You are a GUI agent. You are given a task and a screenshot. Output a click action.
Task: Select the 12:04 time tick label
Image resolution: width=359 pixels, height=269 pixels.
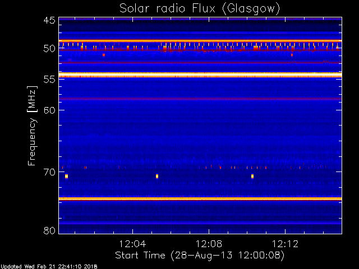[x=133, y=244]
